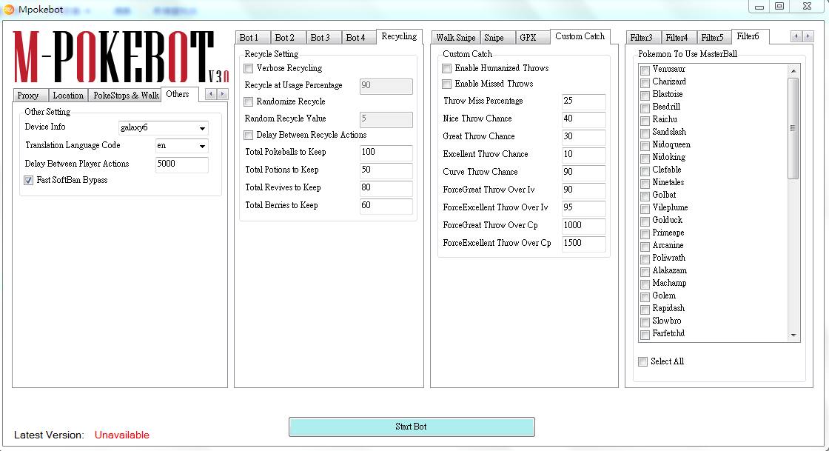Viewport: 829px width, 451px height.
Task: Click ForceExcellent Throw Over Cp field
Action: click(584, 244)
